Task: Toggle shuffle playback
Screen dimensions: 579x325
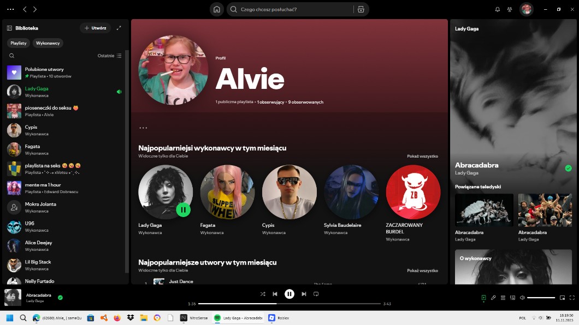Action: [x=263, y=294]
